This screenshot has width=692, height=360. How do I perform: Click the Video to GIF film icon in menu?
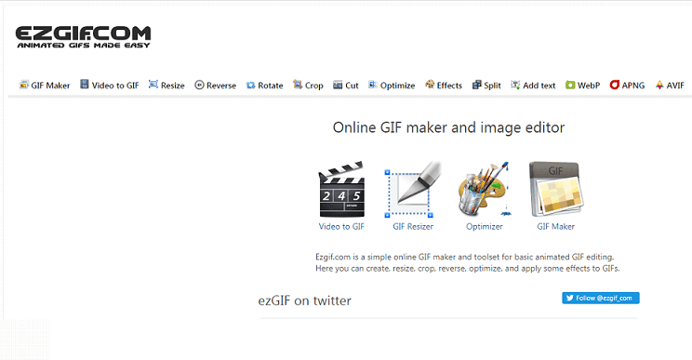point(85,84)
